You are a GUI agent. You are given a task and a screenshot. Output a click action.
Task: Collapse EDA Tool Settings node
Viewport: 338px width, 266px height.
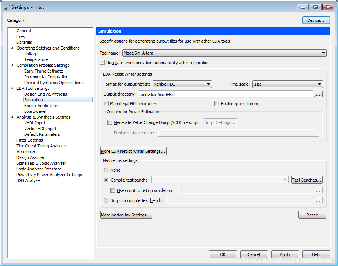[x=13, y=88]
